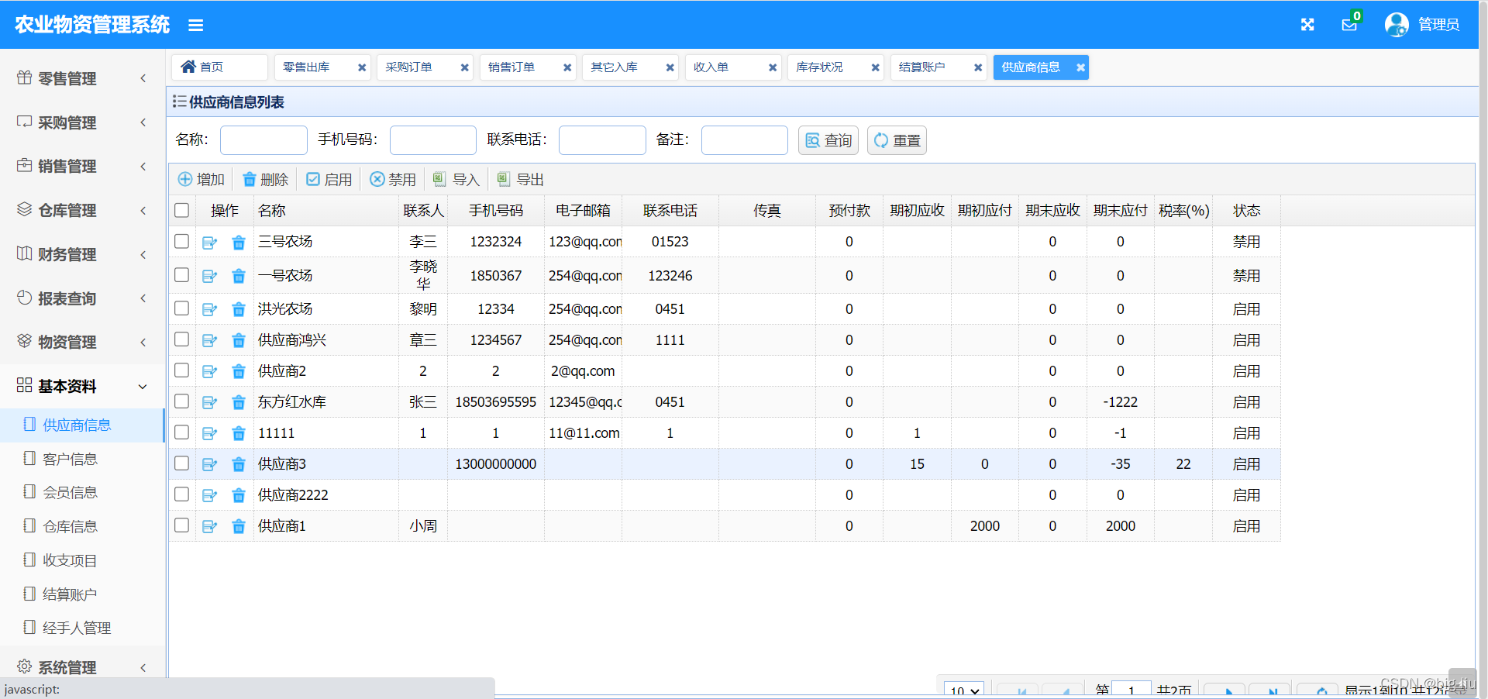The height and width of the screenshot is (699, 1488).
Task: Click edit icon for 一号农场 row
Action: point(209,276)
